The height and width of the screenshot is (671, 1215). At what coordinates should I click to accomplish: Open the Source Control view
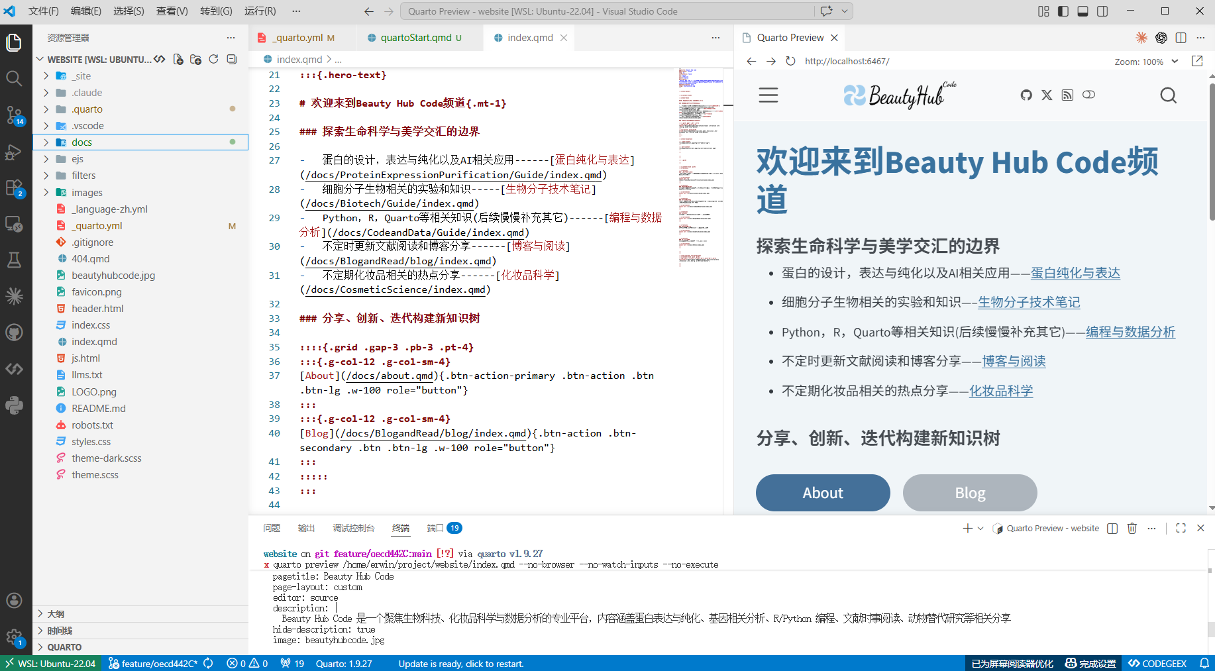[x=14, y=115]
